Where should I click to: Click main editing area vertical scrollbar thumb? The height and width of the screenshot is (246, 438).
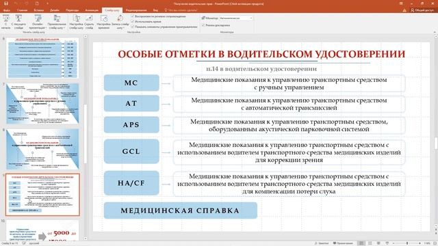436,143
